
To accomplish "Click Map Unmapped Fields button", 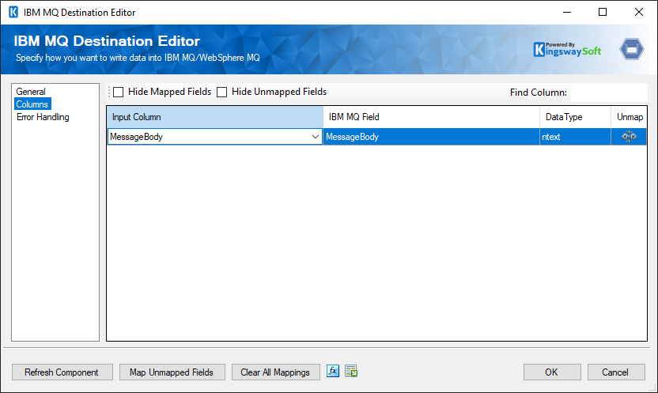I will [172, 372].
